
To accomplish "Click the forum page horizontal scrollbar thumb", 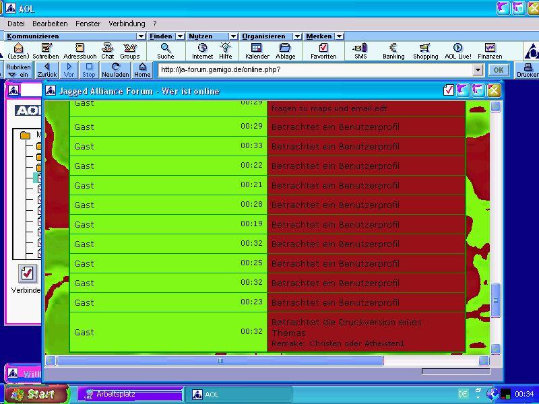I will (220, 361).
